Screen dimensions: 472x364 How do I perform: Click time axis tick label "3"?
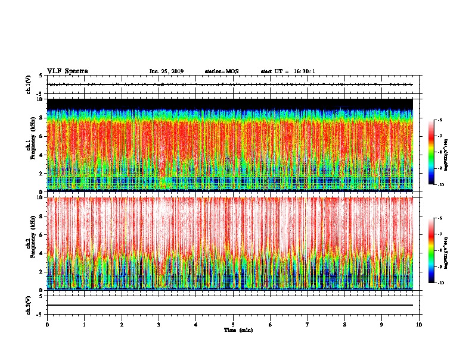pyautogui.click(x=159, y=325)
